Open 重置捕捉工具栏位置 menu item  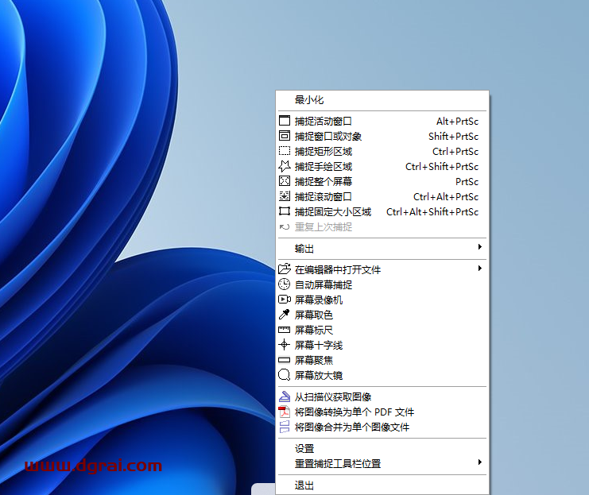(382, 463)
